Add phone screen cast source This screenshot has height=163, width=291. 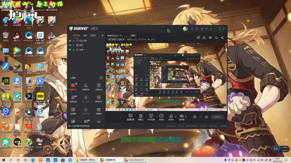pos(151,117)
